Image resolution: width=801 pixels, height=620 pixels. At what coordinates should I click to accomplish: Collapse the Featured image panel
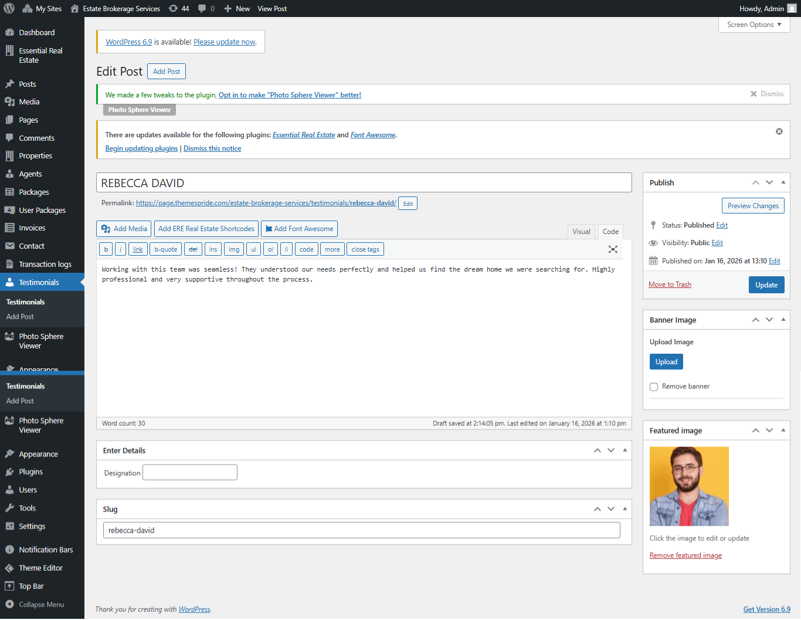tap(783, 431)
